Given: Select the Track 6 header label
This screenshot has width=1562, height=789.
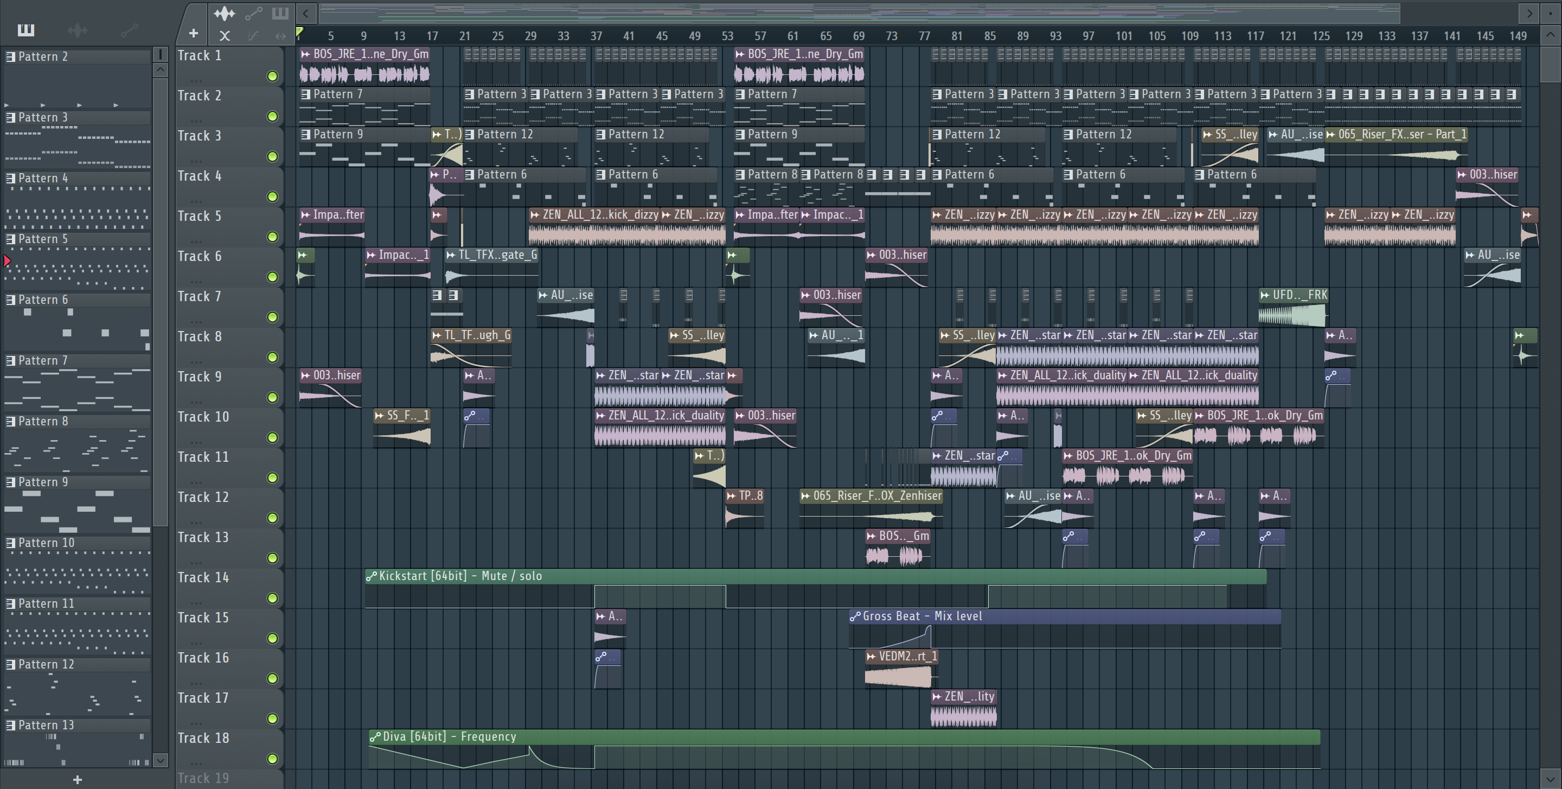Looking at the screenshot, I should (200, 257).
